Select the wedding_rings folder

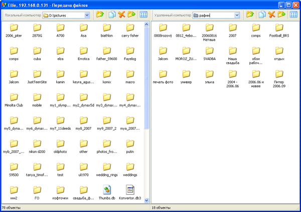coord(107,169)
